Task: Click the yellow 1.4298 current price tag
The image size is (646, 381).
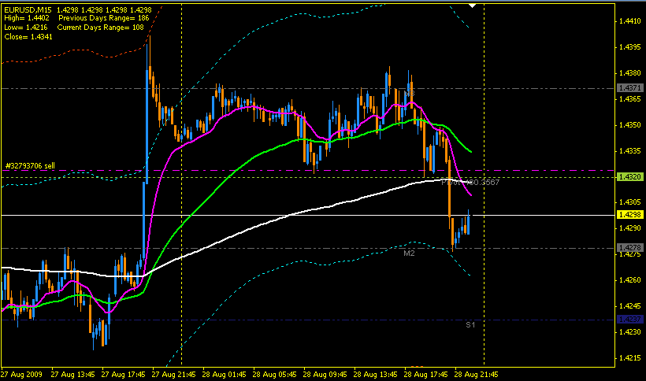Action: point(630,215)
